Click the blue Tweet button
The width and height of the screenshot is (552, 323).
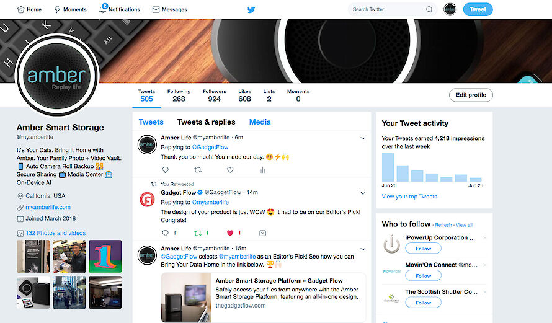pos(478,9)
